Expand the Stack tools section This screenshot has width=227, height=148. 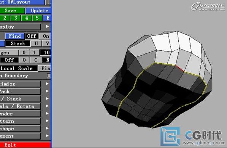20,99
